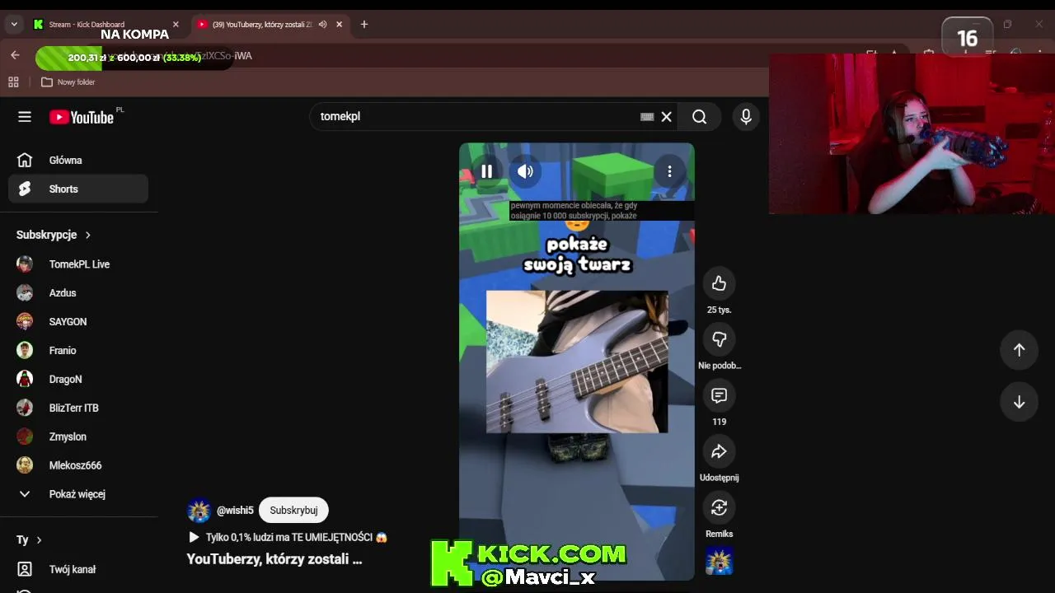Pause the playing Short
This screenshot has width=1055, height=593.
487,171
